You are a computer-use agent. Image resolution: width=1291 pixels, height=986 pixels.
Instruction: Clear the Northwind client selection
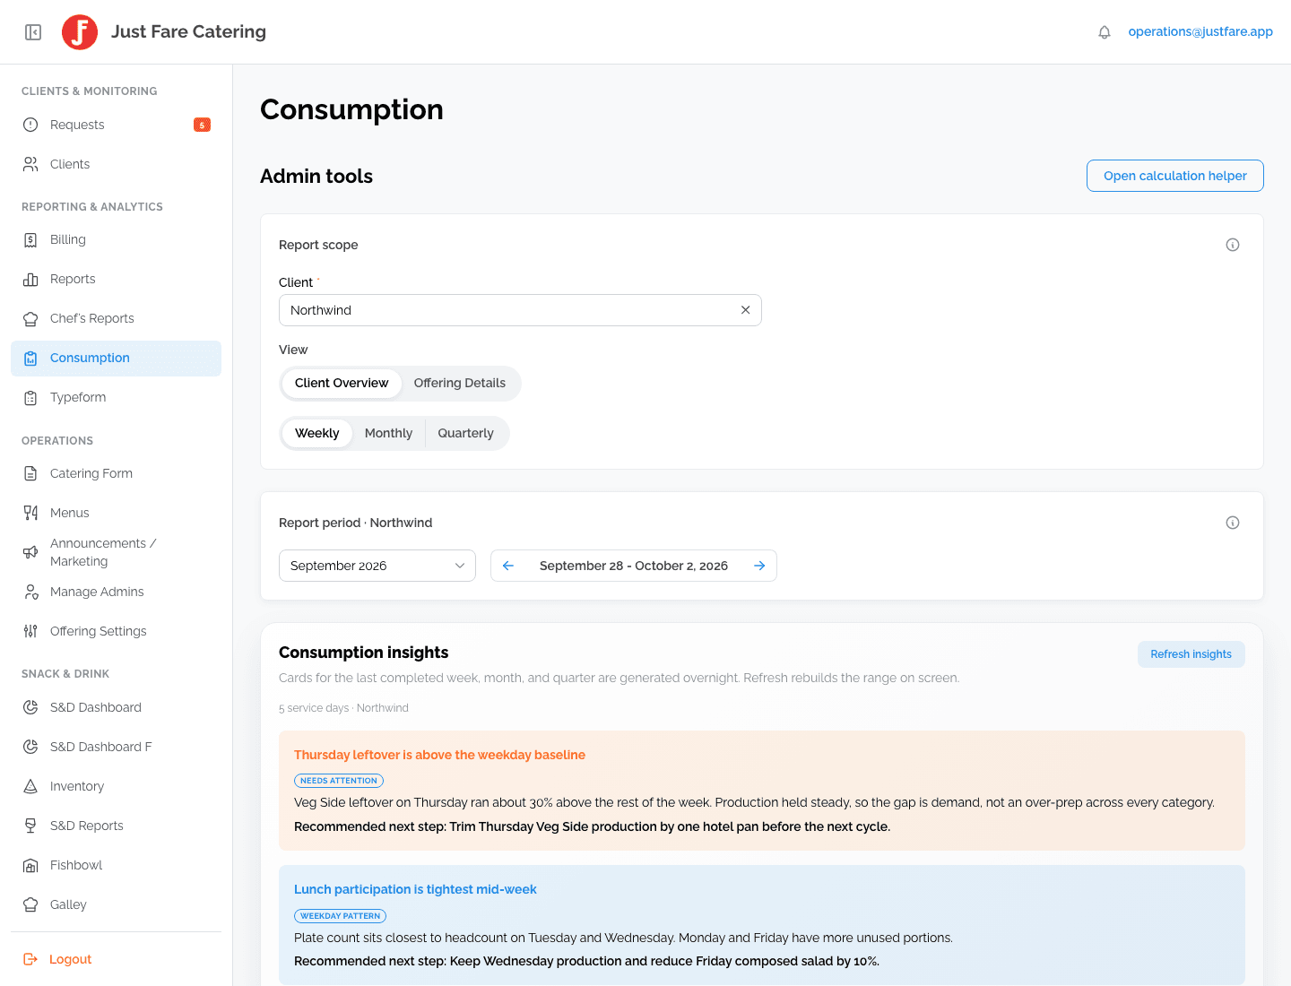[x=745, y=310]
